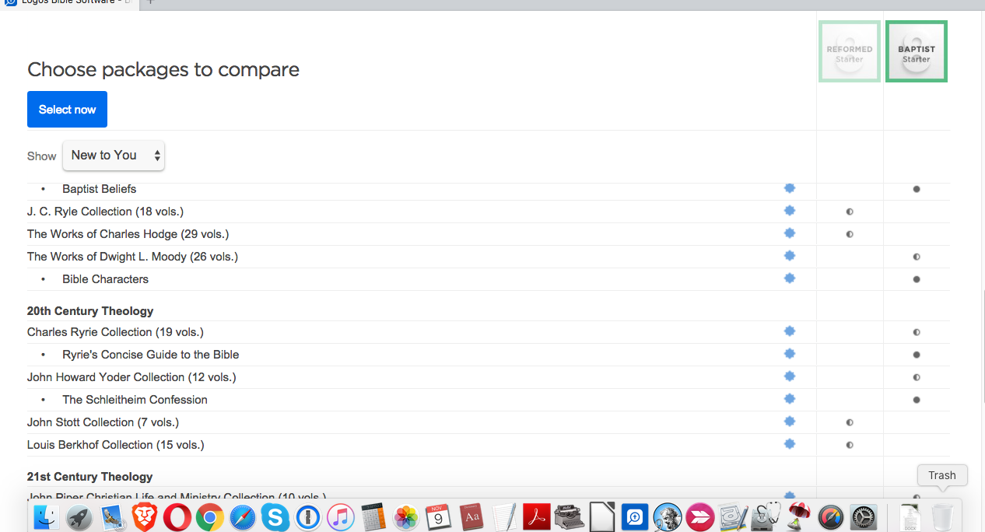The image size is (985, 532).
Task: Click the Bible Characters sub-item
Action: (105, 279)
